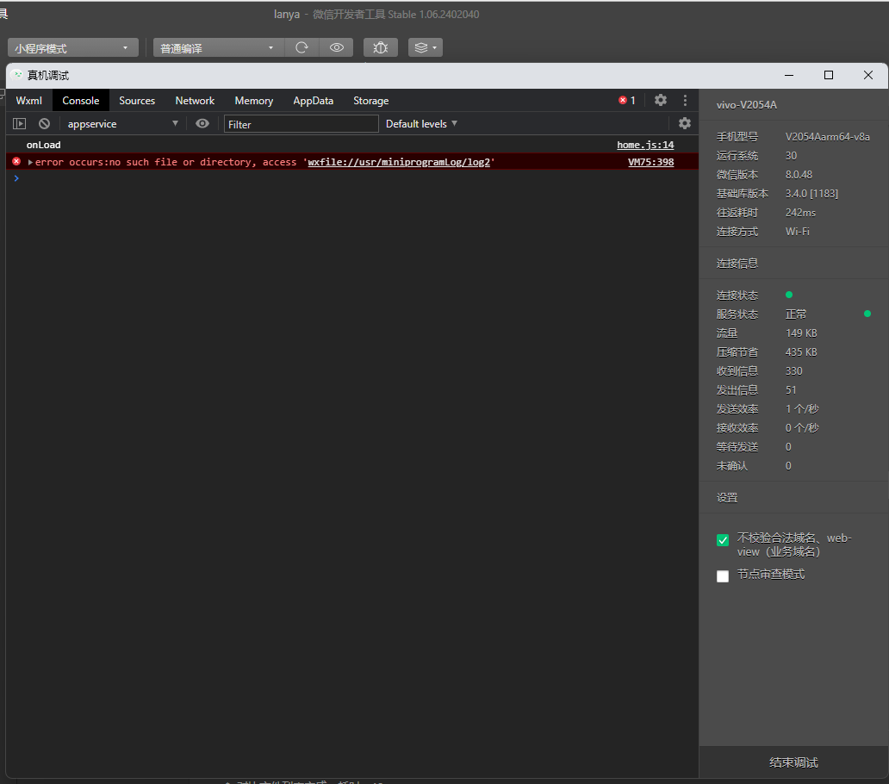Click the red error icon in log row
889x784 pixels.
(x=16, y=162)
